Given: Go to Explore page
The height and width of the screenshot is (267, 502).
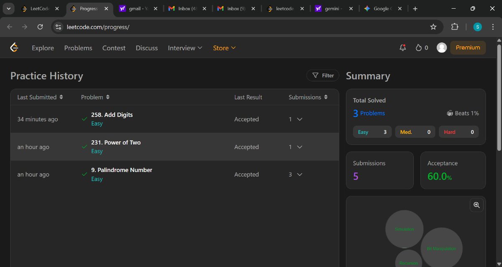Looking at the screenshot, I should pyautogui.click(x=43, y=48).
